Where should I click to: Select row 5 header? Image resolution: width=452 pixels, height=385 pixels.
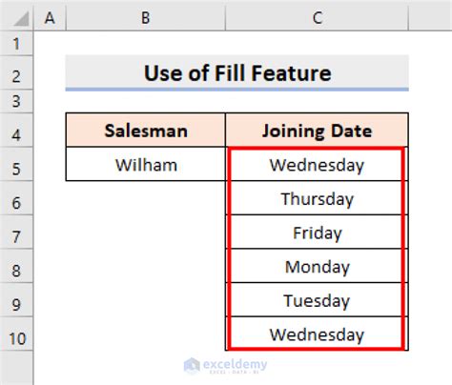pyautogui.click(x=16, y=169)
